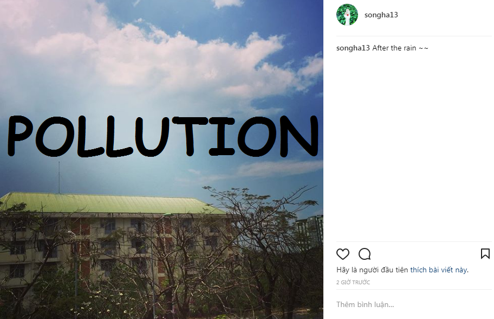Click the 'After the rain ~~' caption text
The width and height of the screenshot is (494, 319).
pyautogui.click(x=400, y=48)
